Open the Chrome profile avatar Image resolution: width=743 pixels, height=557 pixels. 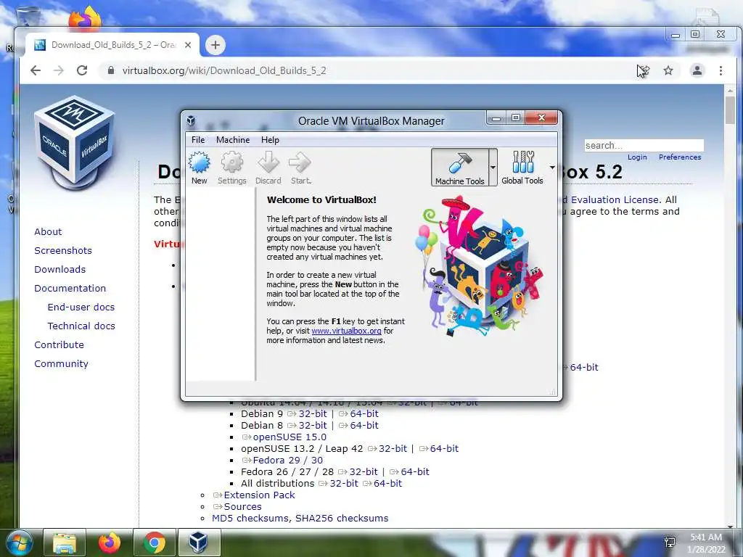(x=697, y=70)
